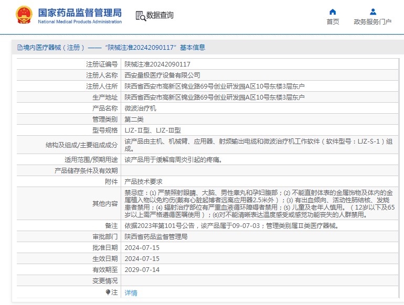The image size is (404, 305).
Task: Click the 生效日期 row label
Action: pyautogui.click(x=105, y=259)
